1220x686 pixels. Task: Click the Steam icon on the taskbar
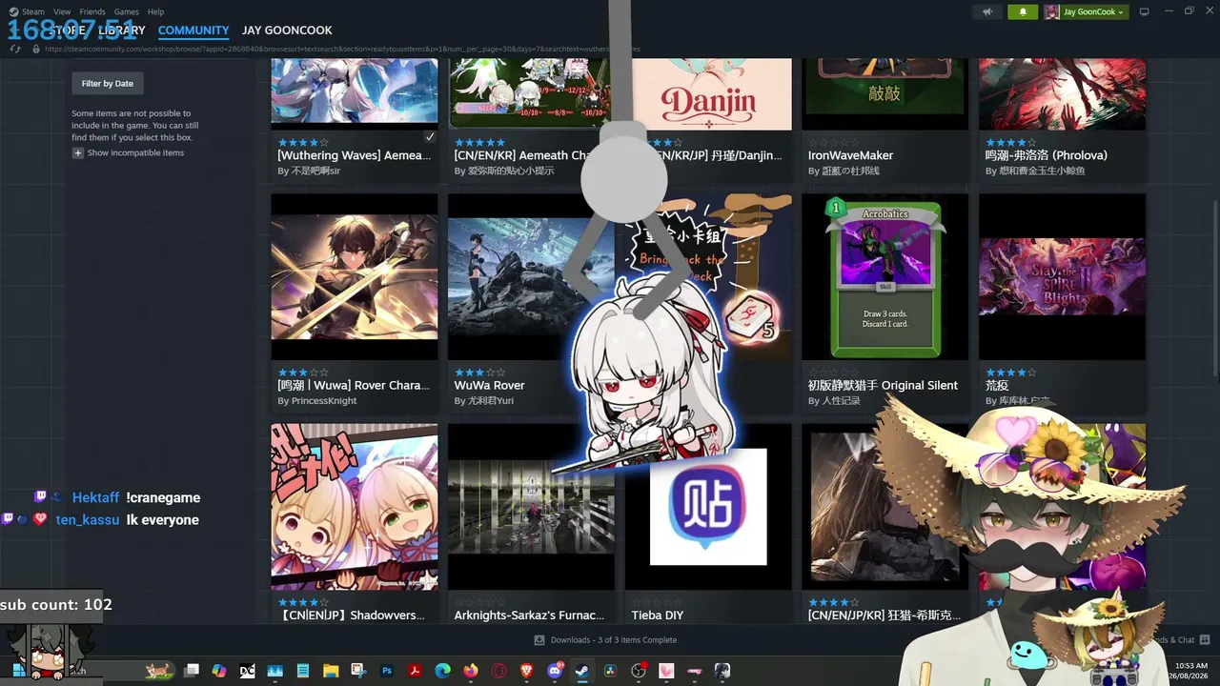point(582,671)
